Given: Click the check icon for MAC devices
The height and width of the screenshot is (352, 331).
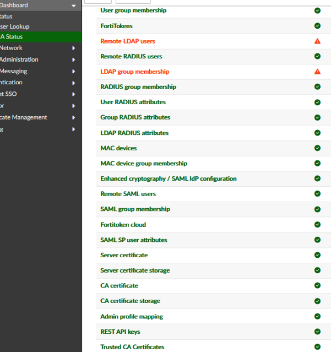Looking at the screenshot, I should coord(317,148).
